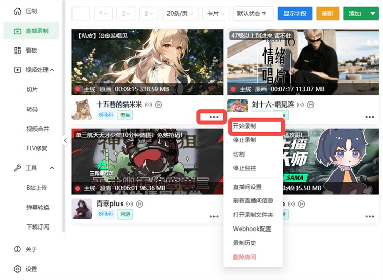Screen dimensions: 383x280
Task: Click the orange 刷新 button
Action: pyautogui.click(x=327, y=13)
